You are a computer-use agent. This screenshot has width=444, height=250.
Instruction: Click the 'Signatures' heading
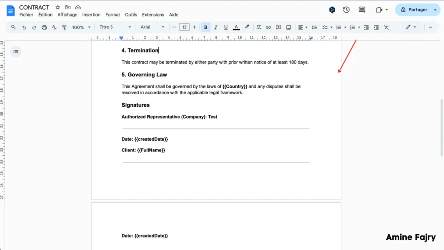pyautogui.click(x=136, y=105)
